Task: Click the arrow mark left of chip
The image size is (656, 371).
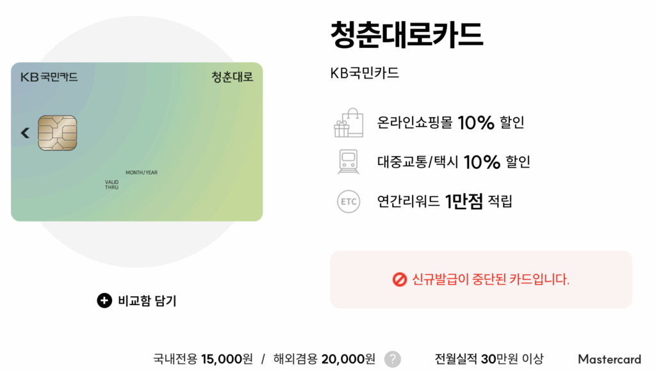Action: point(25,133)
